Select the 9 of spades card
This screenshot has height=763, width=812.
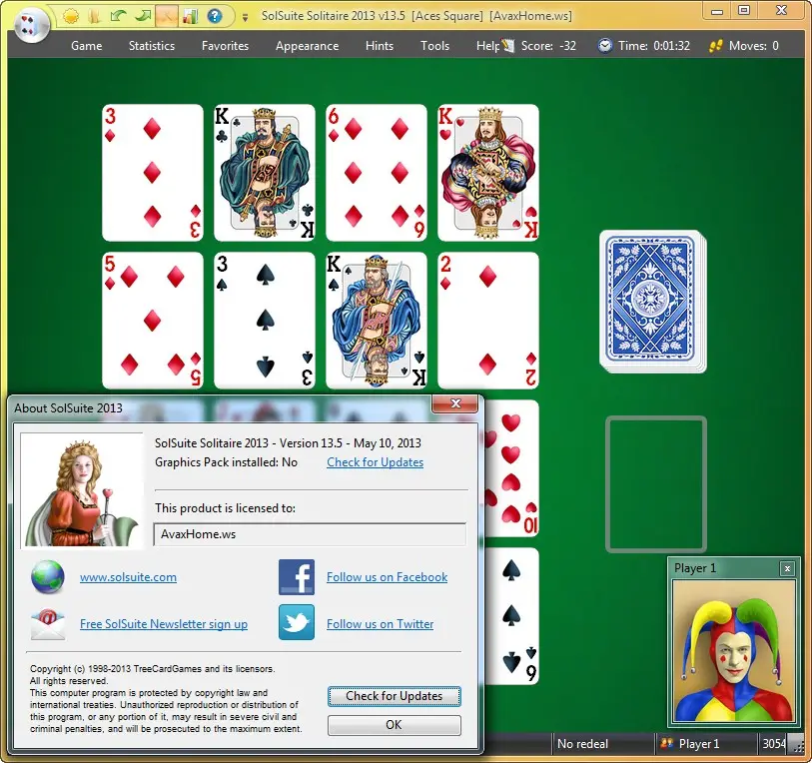[x=512, y=616]
